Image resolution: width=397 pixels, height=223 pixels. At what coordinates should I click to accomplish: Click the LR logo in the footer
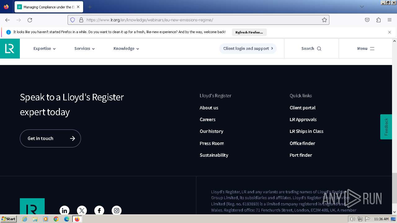point(32,206)
